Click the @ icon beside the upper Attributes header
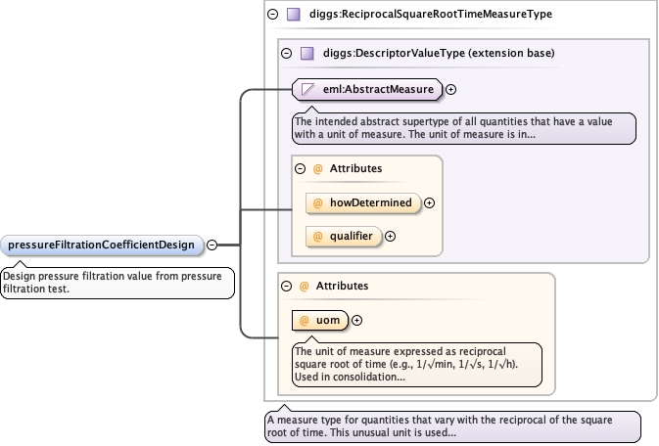This screenshot has width=659, height=446. [x=317, y=168]
